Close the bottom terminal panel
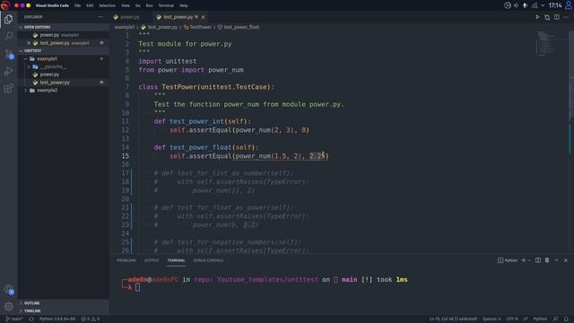 tap(566, 260)
